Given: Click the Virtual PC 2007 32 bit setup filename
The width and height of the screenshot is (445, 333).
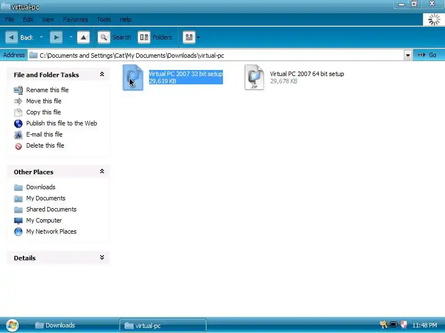Looking at the screenshot, I should click(x=186, y=74).
